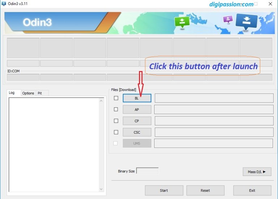Click the Binary Size field
This screenshot has height=199, width=278.
[147, 171]
